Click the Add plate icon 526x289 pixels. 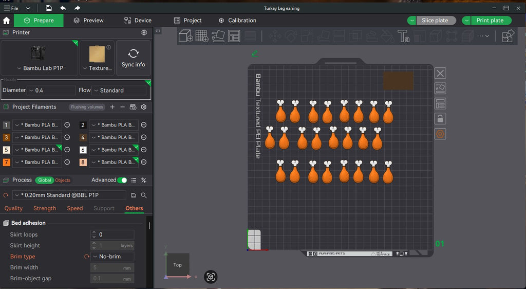coord(201,36)
